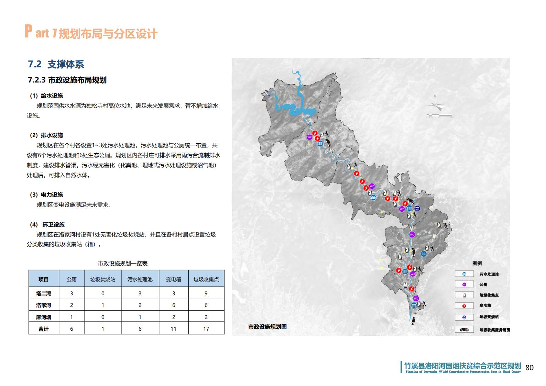Click the red transformer box legend icon
The width and height of the screenshot is (546, 386).
pyautogui.click(x=464, y=306)
